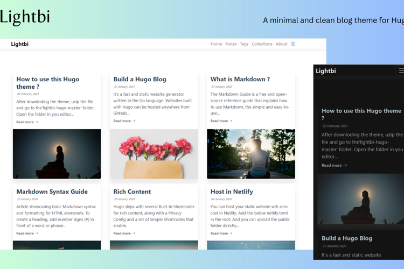Open the Buddha silhouette thumbnail in the light layout
The width and height of the screenshot is (404, 269).
pos(57,154)
